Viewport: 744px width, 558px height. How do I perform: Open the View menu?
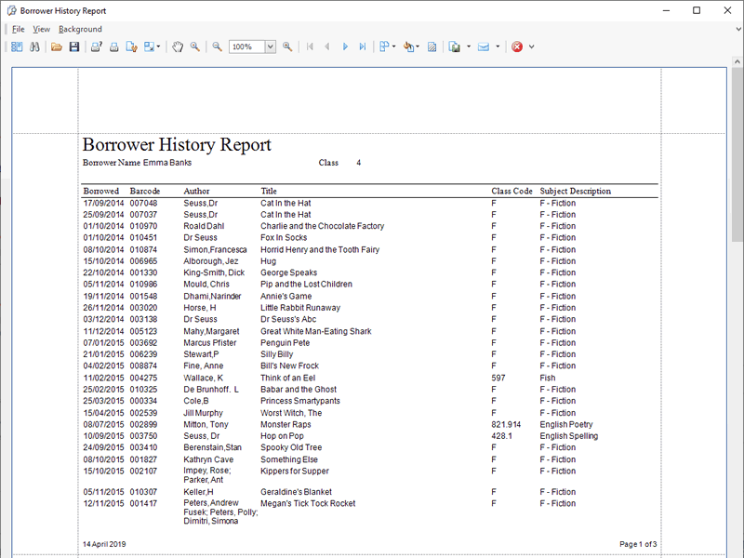[x=41, y=29]
